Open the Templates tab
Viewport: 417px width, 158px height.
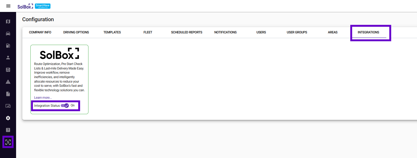tap(112, 32)
